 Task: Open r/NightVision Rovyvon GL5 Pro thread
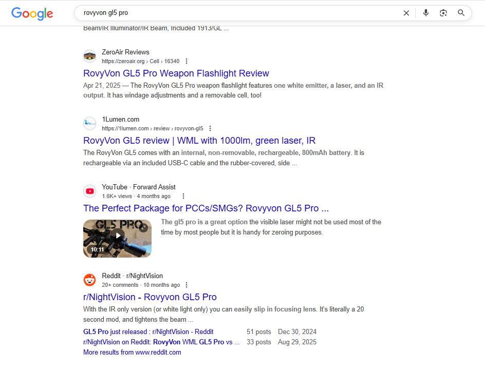click(150, 297)
